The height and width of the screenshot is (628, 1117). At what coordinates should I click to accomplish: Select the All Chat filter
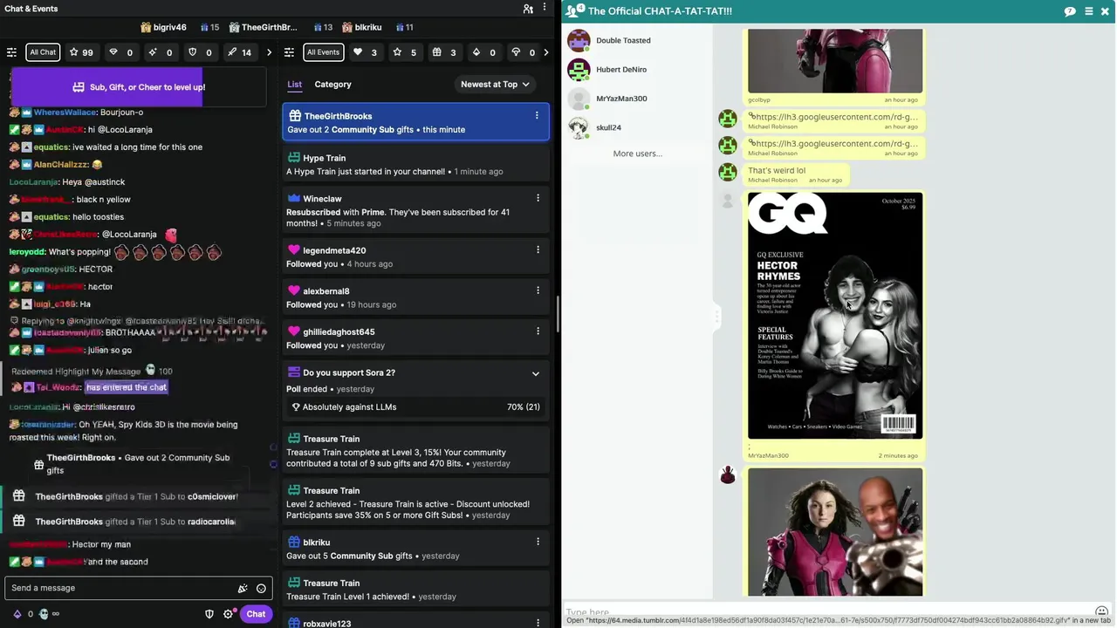(43, 52)
